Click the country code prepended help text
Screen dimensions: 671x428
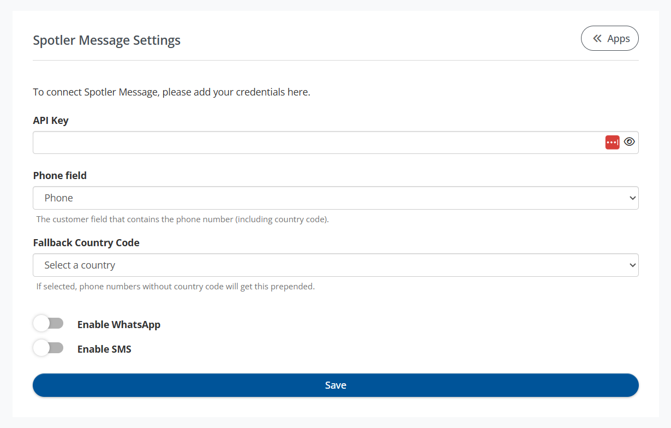[176, 287]
